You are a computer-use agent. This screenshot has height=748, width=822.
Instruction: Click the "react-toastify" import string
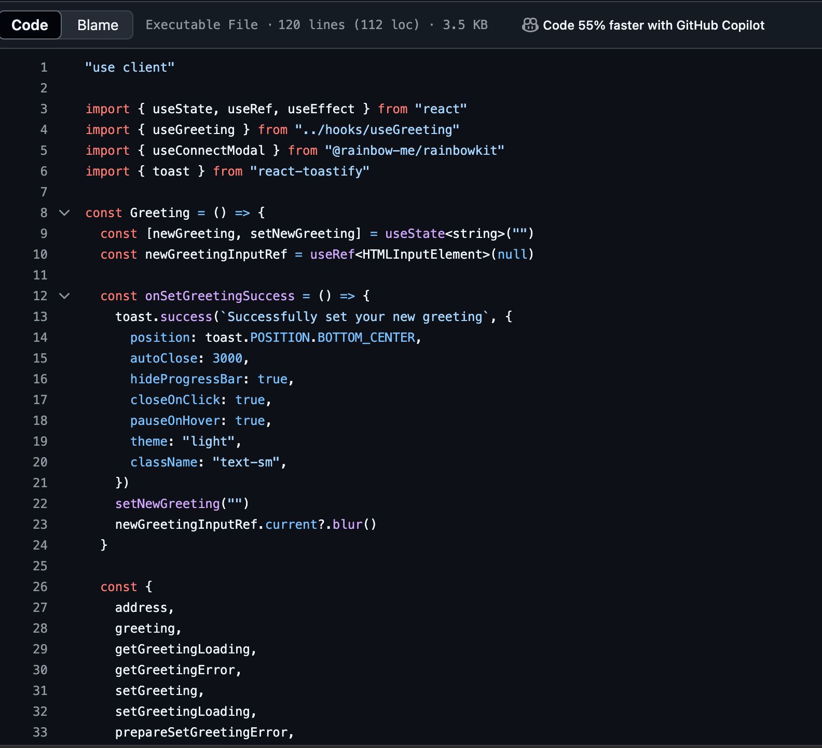pyautogui.click(x=310, y=171)
